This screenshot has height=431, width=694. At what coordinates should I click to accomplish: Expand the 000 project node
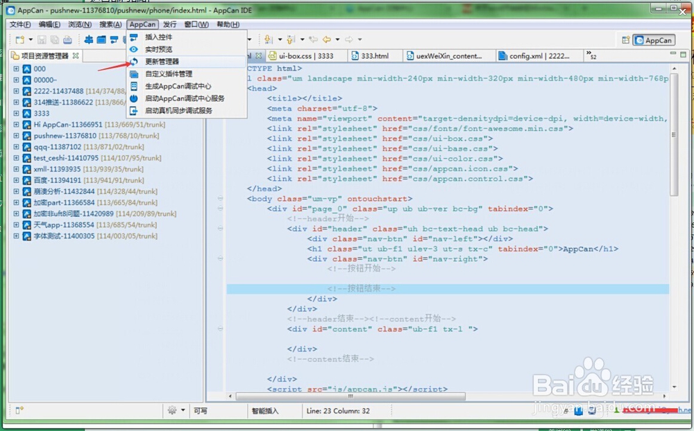(x=16, y=69)
